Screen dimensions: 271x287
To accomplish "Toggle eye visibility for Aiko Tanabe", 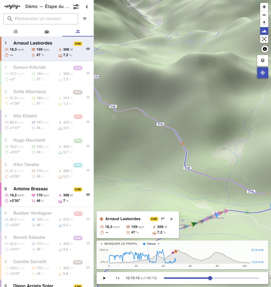I will pos(88,170).
